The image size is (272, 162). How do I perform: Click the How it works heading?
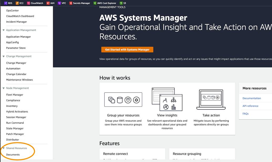pyautogui.click(x=115, y=78)
